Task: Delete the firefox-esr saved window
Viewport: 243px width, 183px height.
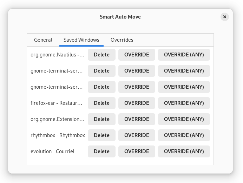Action: point(101,103)
